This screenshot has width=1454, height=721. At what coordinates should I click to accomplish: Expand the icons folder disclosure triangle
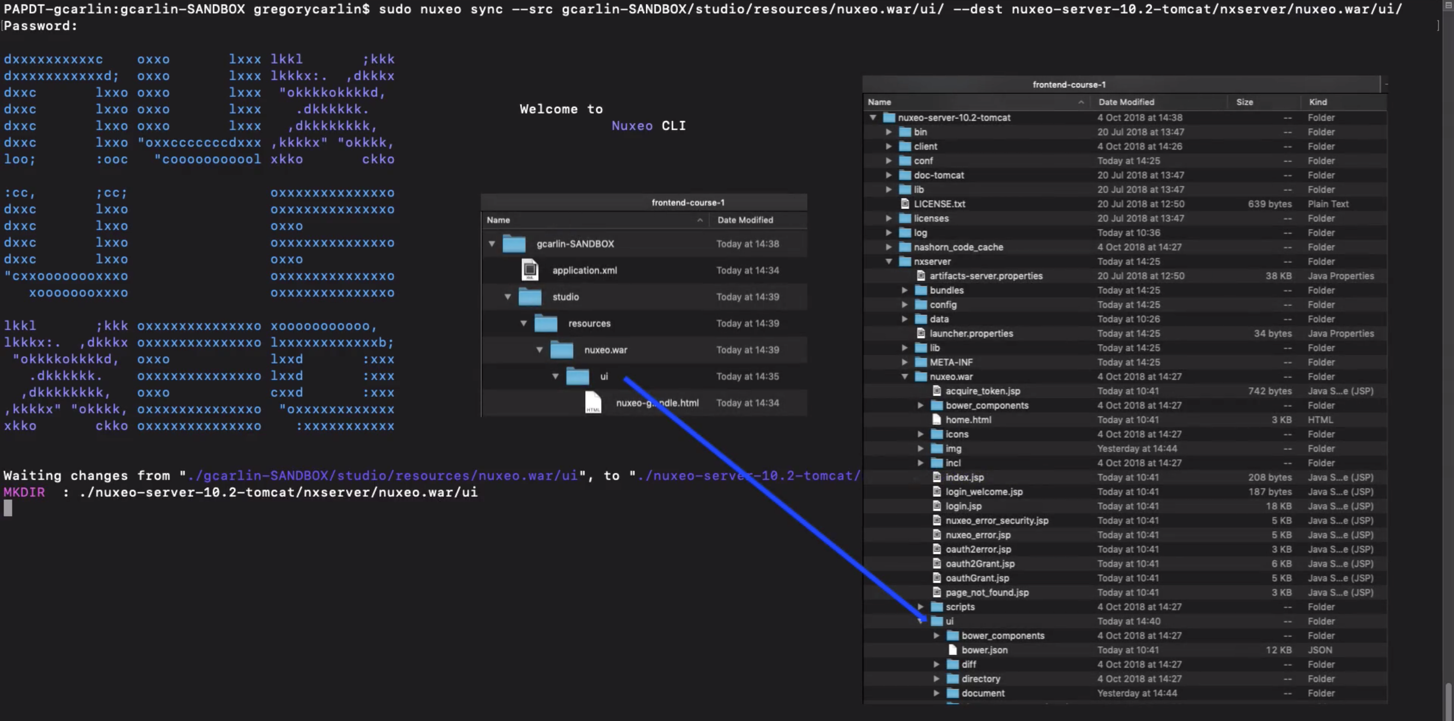[x=920, y=434]
